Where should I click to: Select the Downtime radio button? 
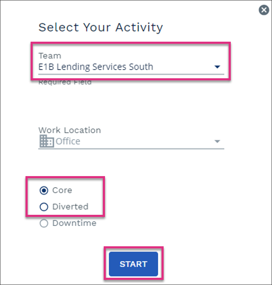(x=44, y=223)
